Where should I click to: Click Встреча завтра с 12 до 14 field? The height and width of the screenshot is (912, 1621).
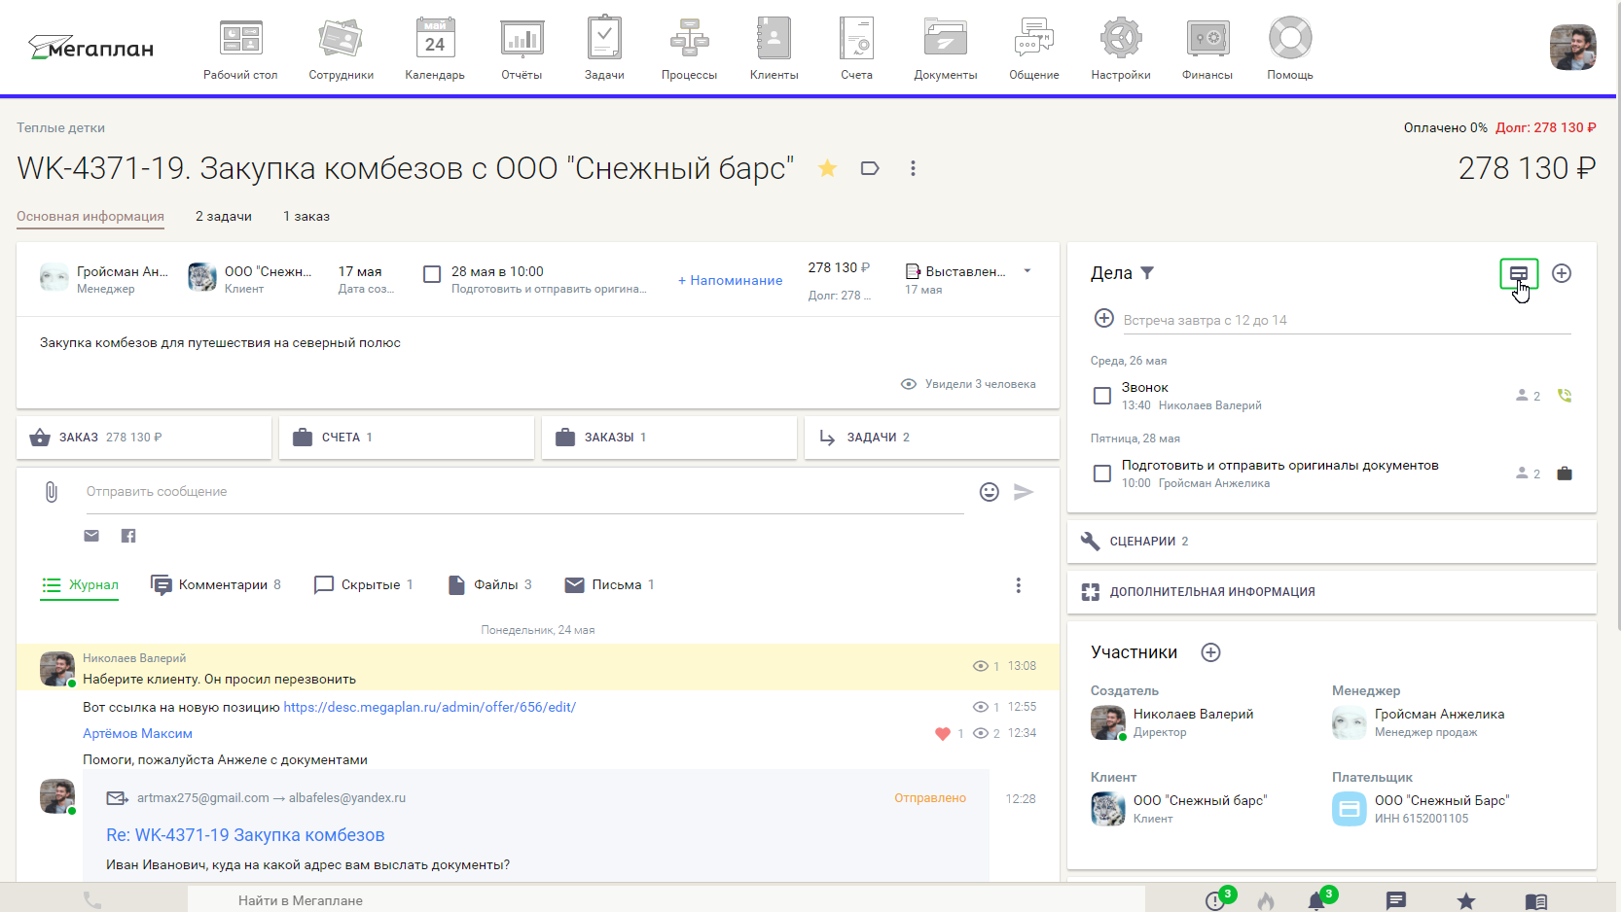click(1347, 320)
